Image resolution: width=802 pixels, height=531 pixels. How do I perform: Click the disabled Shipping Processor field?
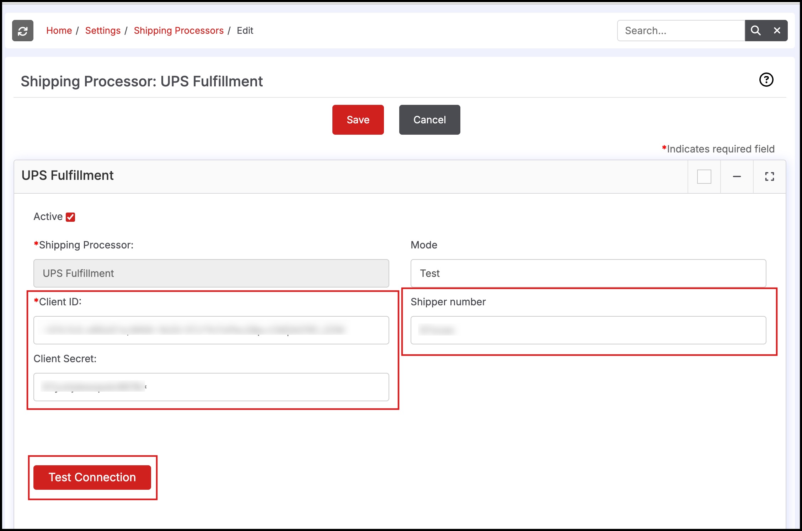point(211,273)
